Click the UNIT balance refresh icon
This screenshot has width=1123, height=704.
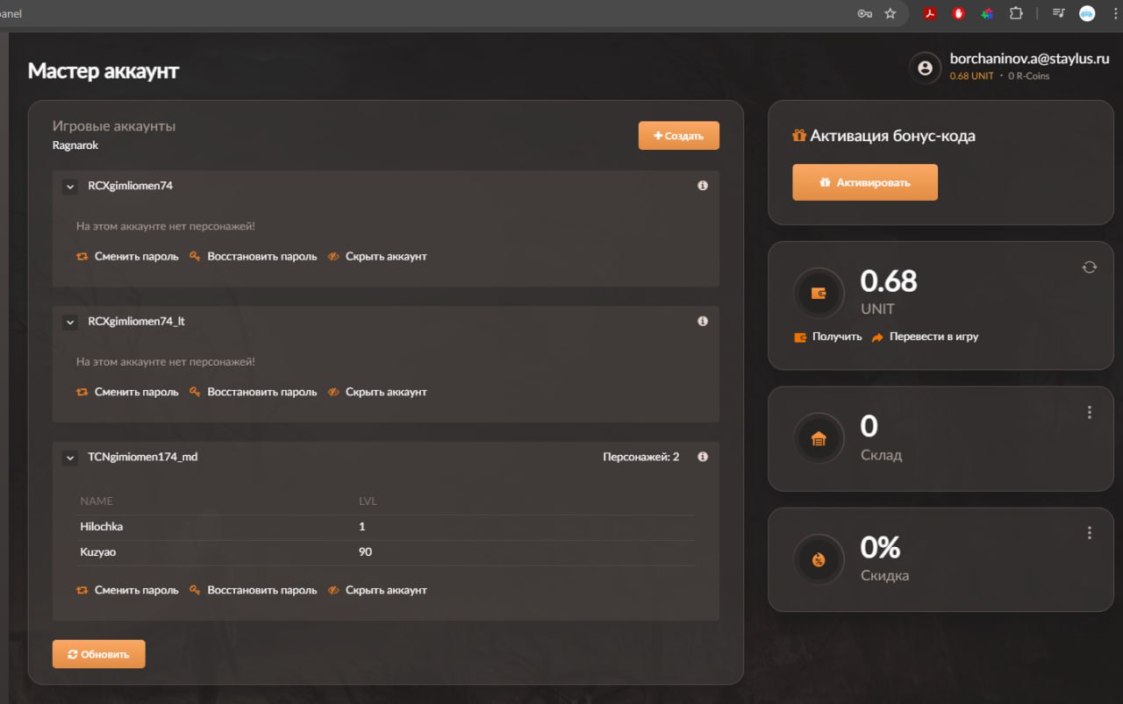click(1089, 267)
